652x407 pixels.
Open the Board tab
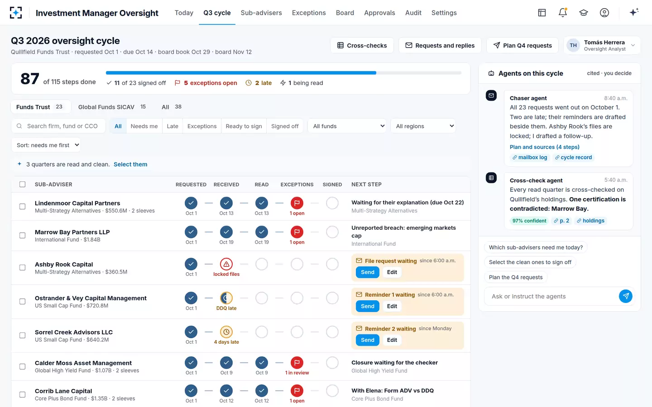(x=345, y=13)
